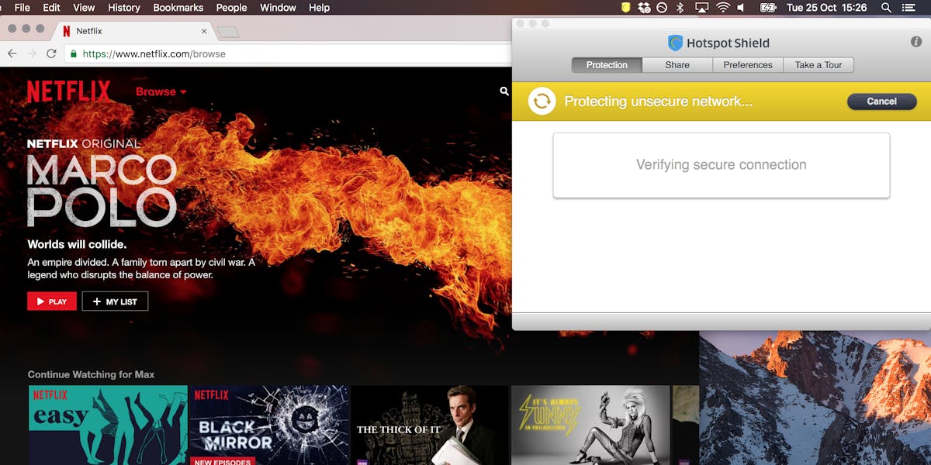Open the People menu
The width and height of the screenshot is (931, 465).
click(231, 8)
